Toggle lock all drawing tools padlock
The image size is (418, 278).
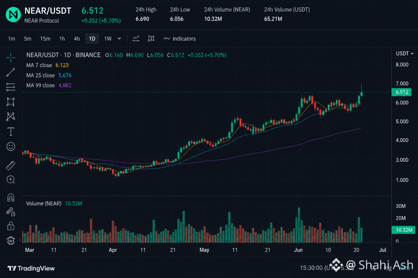(x=11, y=226)
